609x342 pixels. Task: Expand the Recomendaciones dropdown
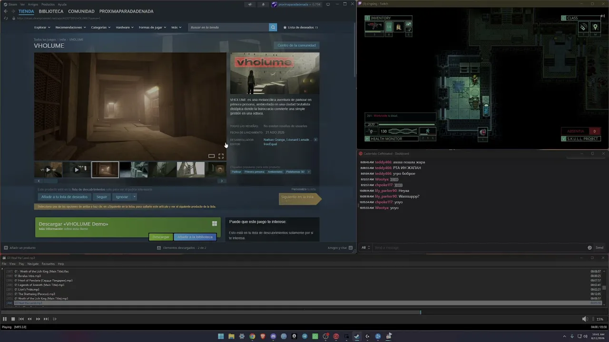[71, 27]
